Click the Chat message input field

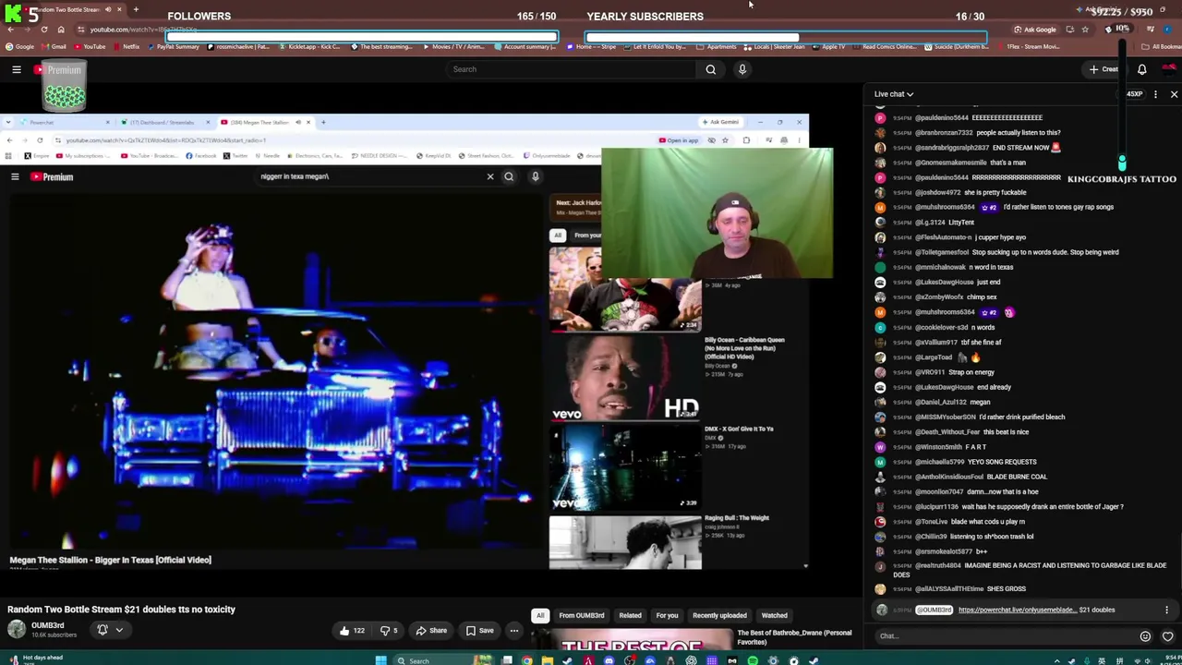click(x=1007, y=635)
